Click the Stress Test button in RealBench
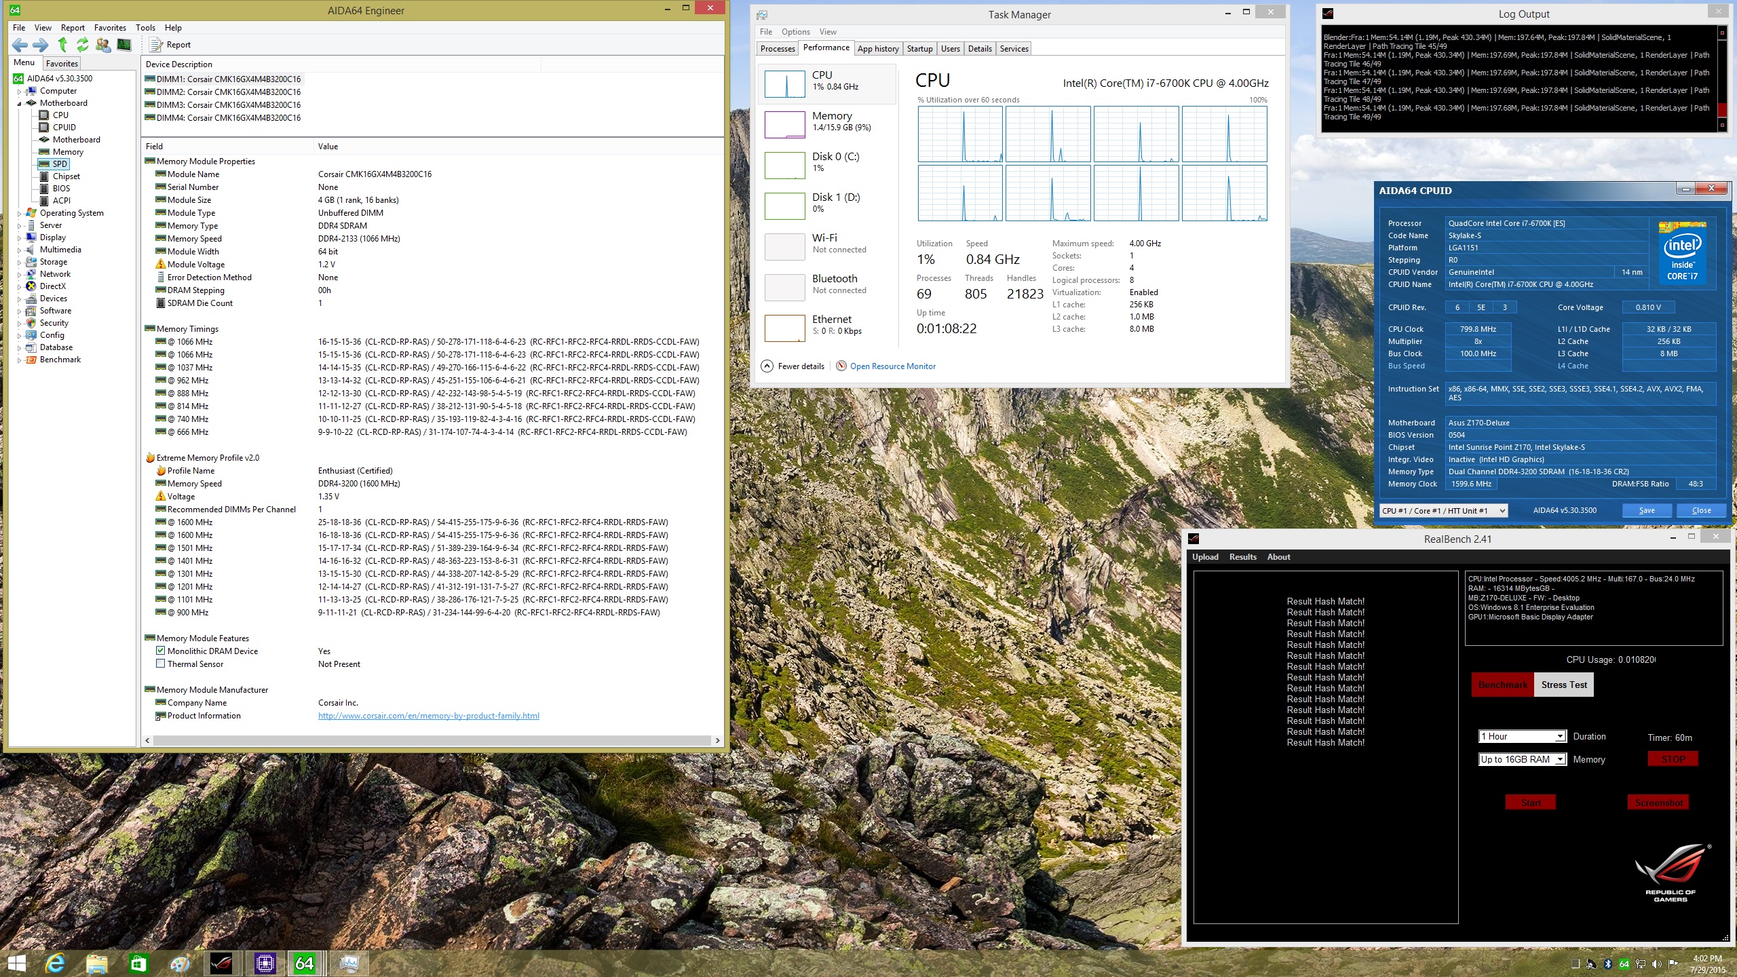1737x977 pixels. click(x=1564, y=685)
